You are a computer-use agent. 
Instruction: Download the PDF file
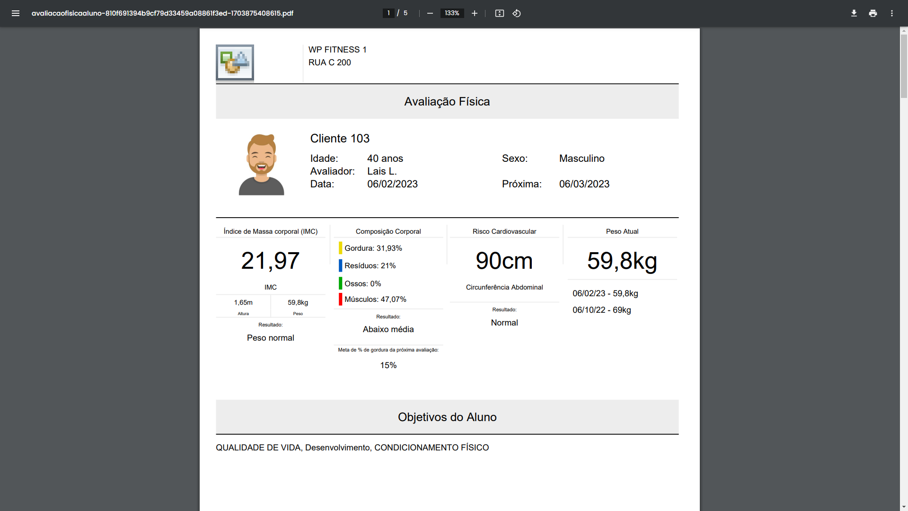coord(854,13)
